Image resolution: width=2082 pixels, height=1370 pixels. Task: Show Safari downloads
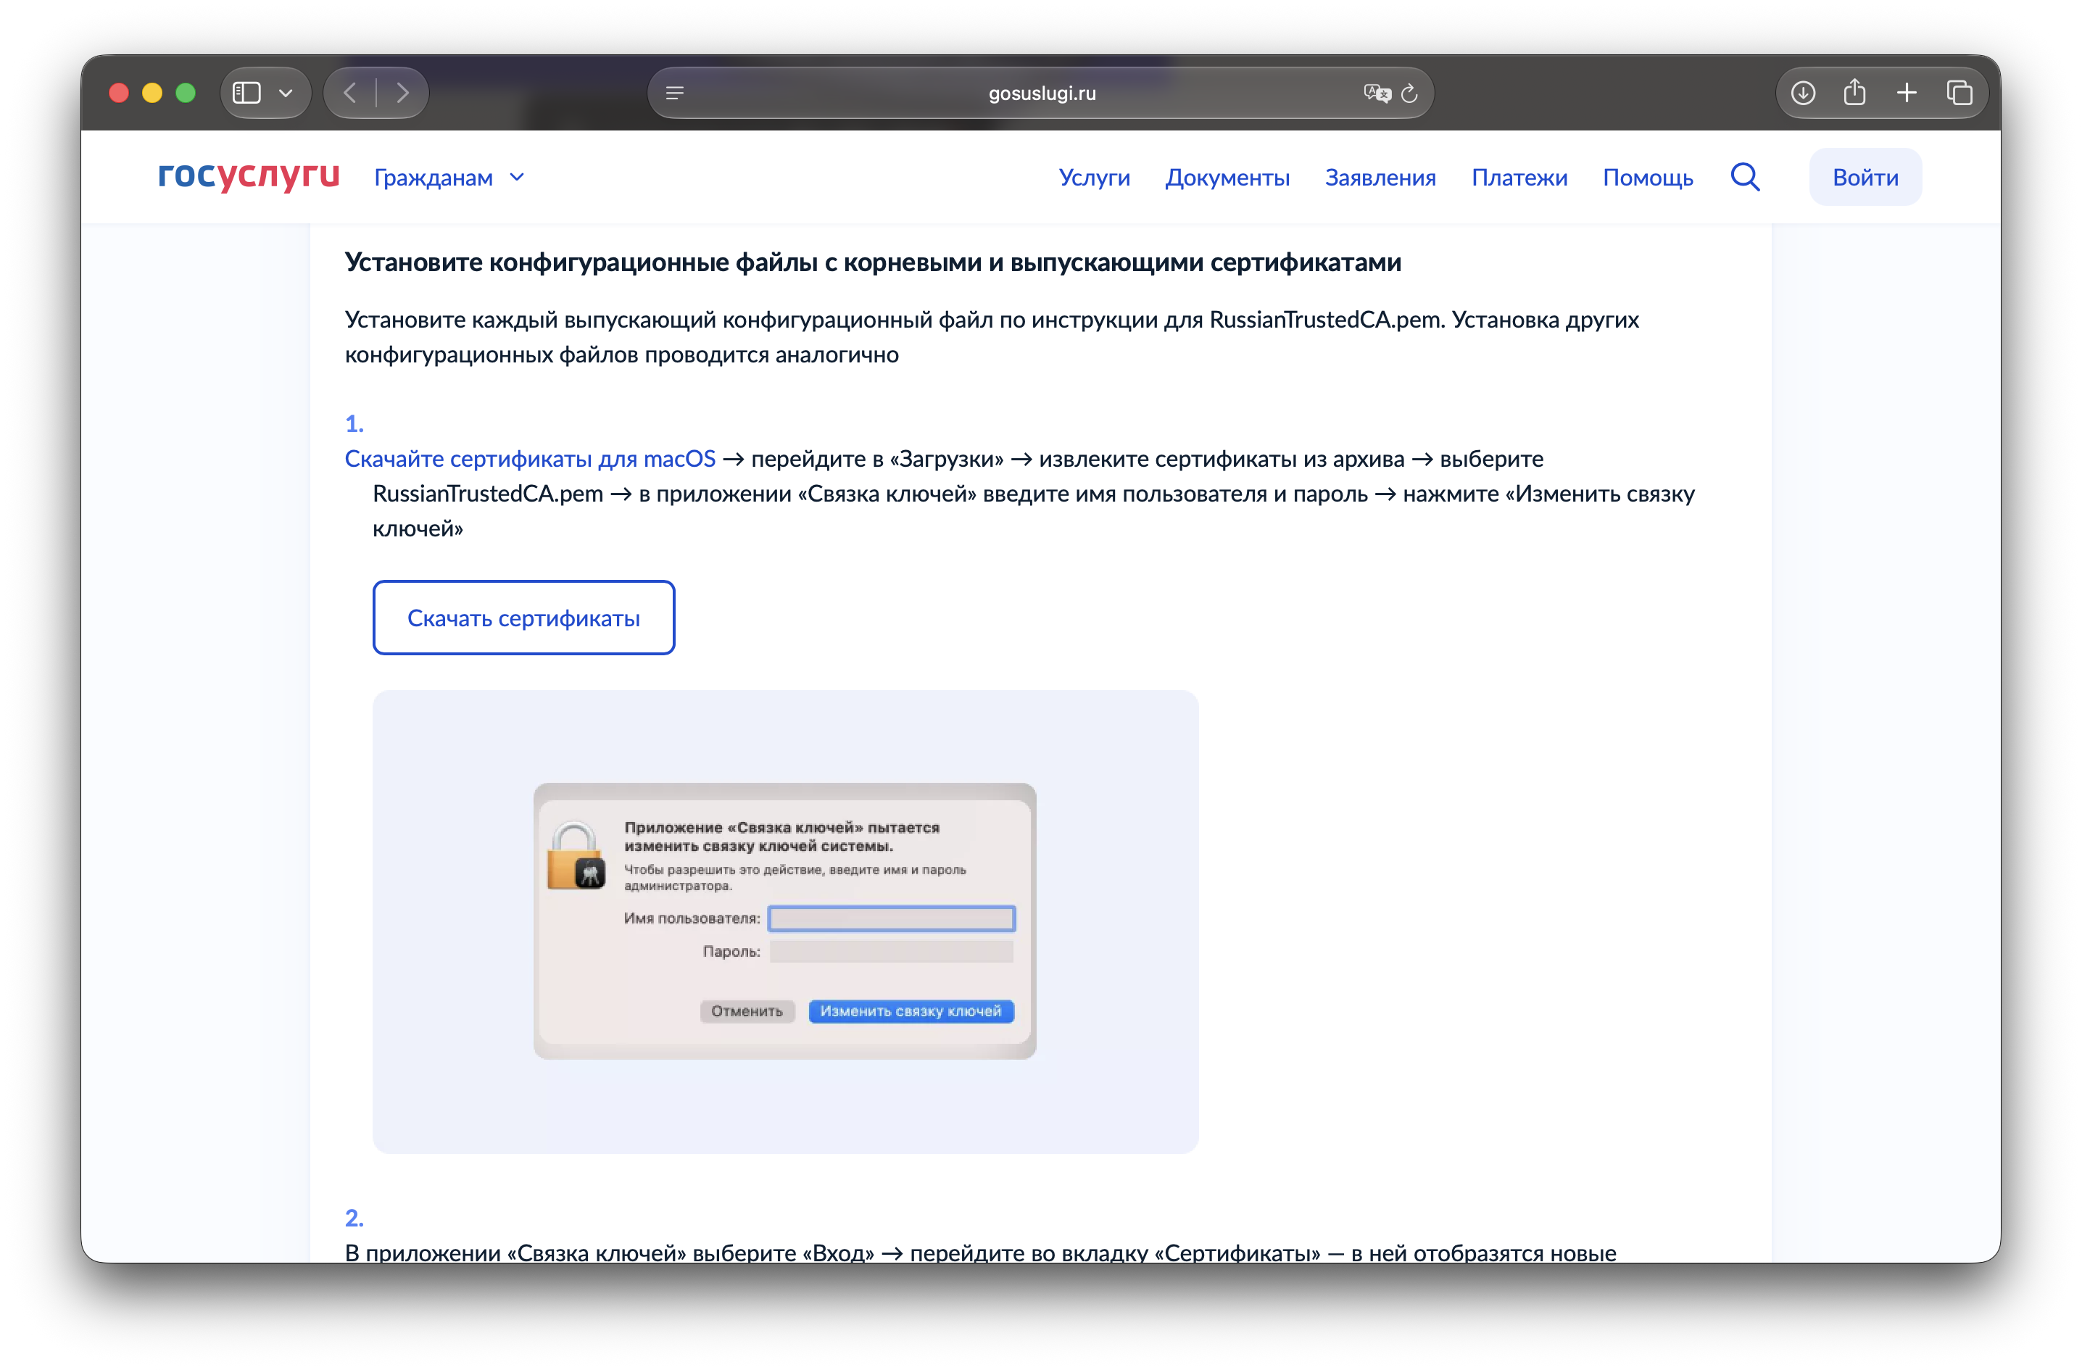[1803, 93]
